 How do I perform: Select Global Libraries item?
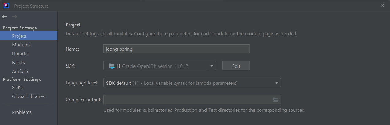pos(28,96)
